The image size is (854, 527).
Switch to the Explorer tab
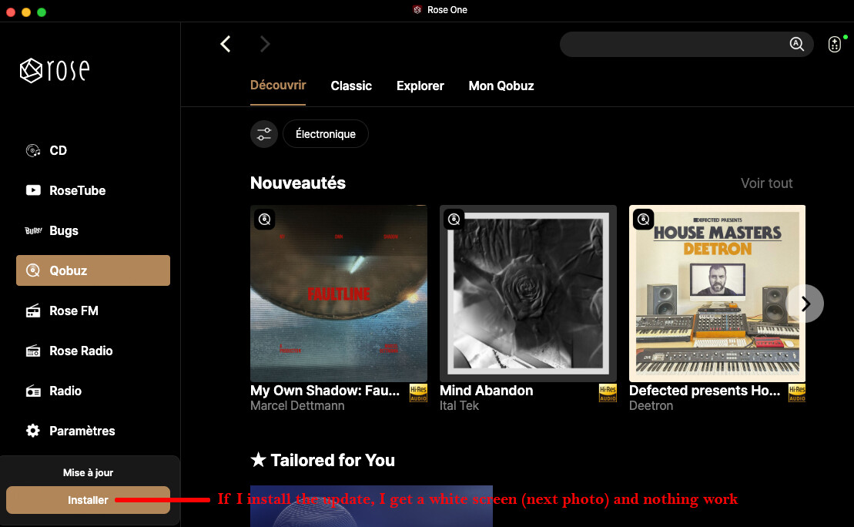click(x=420, y=86)
